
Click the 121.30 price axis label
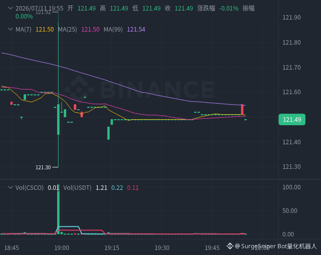[x=291, y=167]
